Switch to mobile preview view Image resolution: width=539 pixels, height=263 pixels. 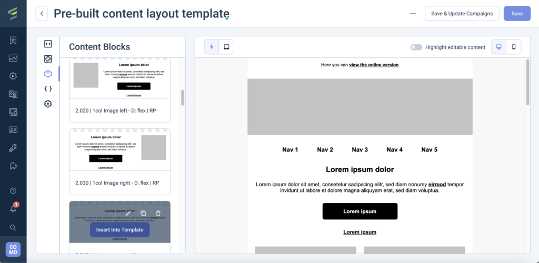514,47
